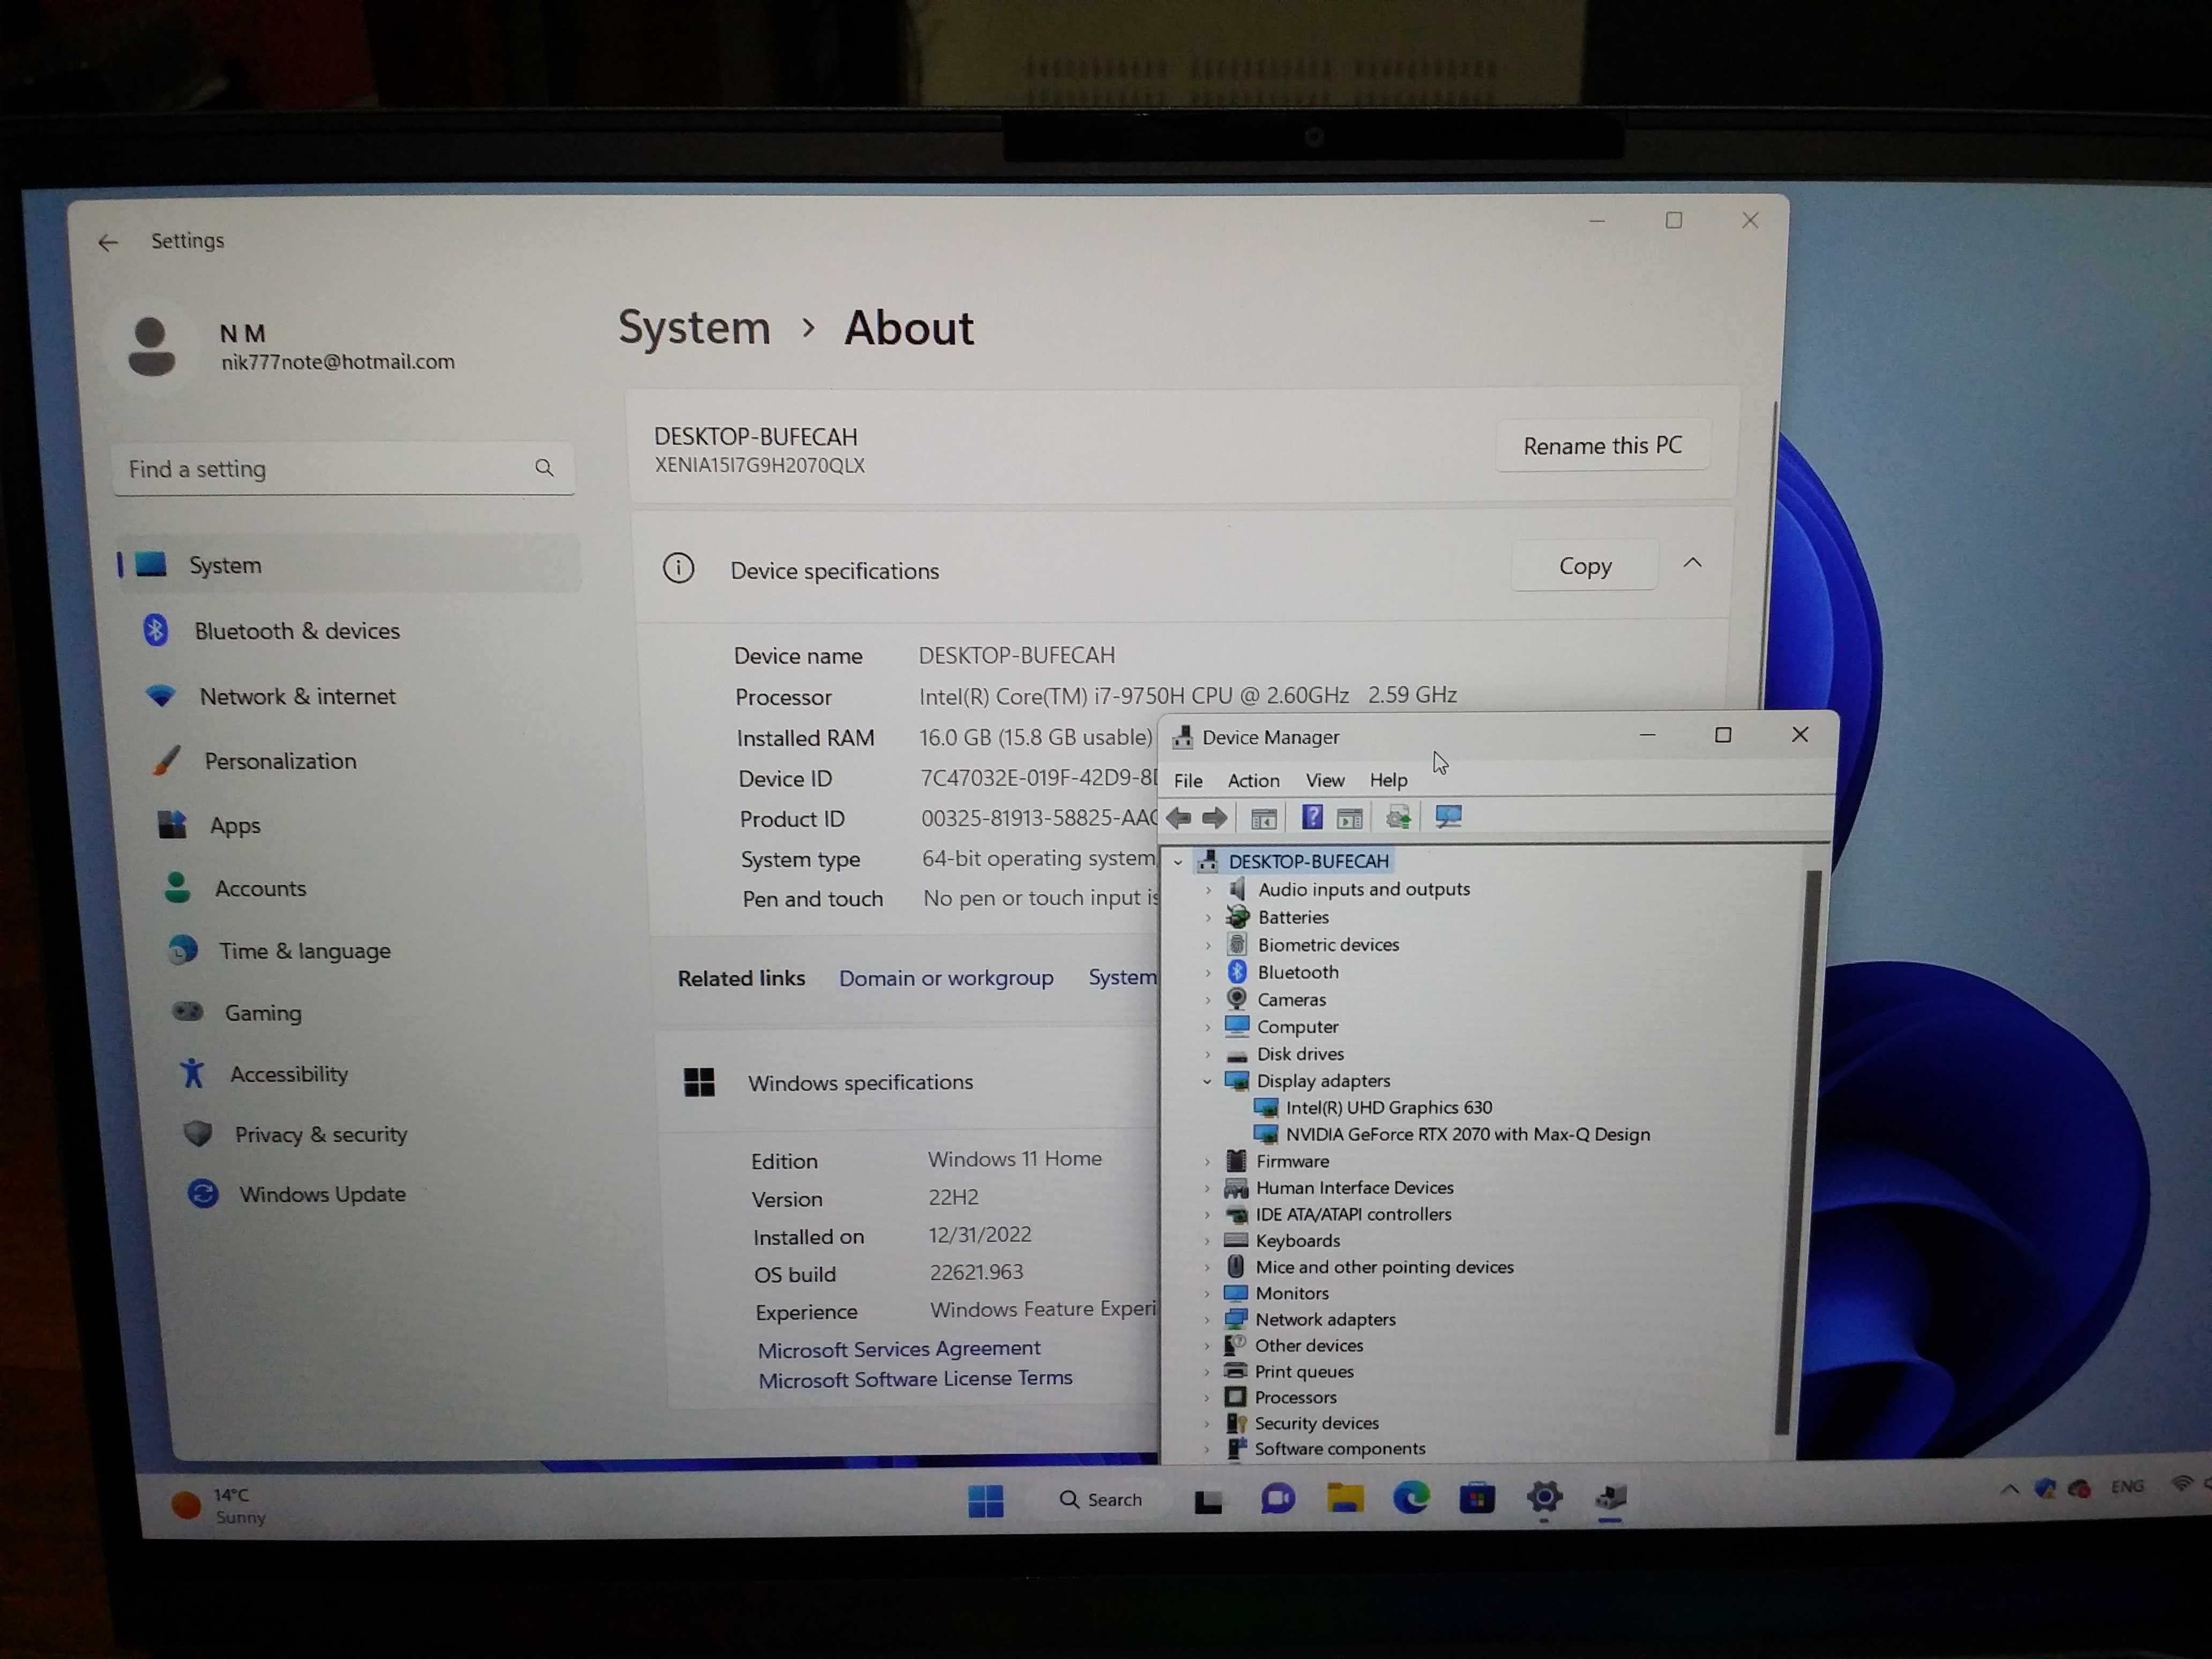This screenshot has height=1659, width=2212.
Task: Open File Explorer from the taskbar
Action: coord(1345,1498)
